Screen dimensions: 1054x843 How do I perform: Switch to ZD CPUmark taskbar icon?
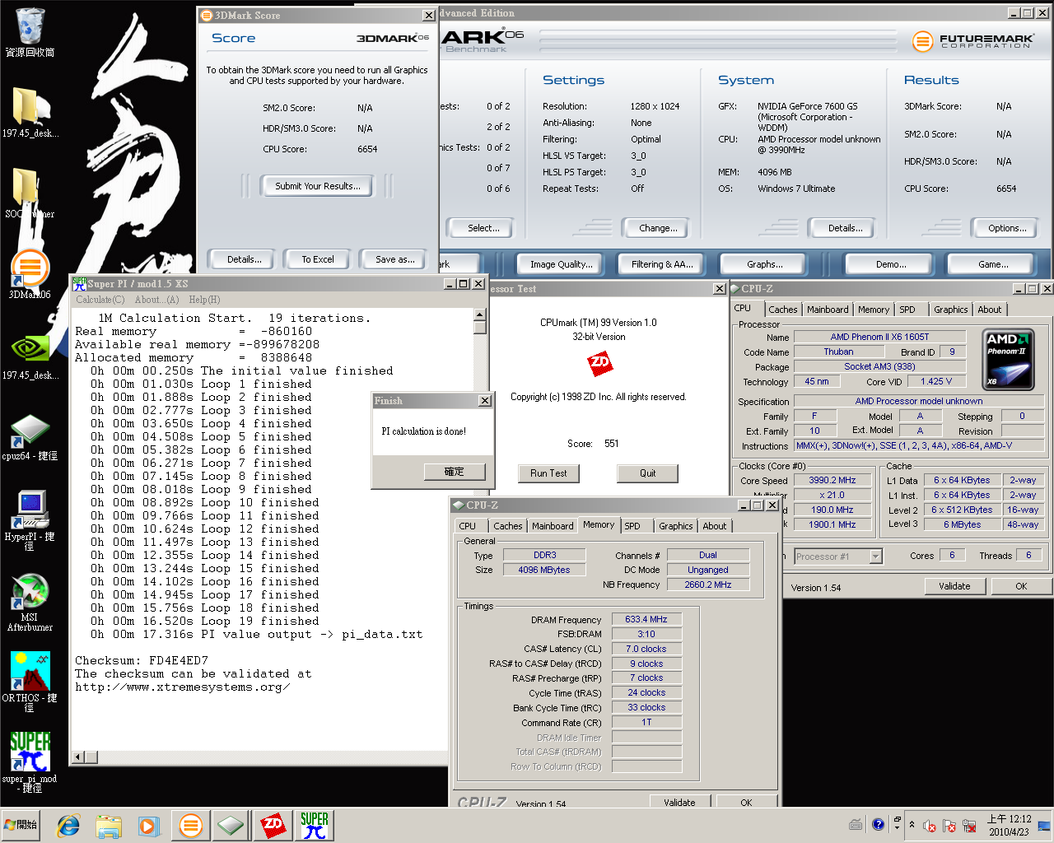click(x=273, y=826)
